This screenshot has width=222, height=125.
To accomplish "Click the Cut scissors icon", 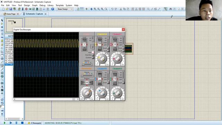I will [121, 9].
